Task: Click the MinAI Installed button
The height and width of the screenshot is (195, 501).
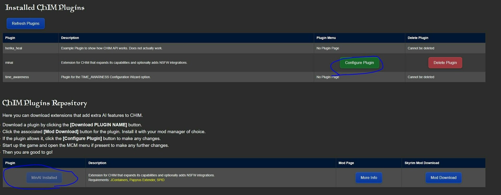Action: coord(44,178)
